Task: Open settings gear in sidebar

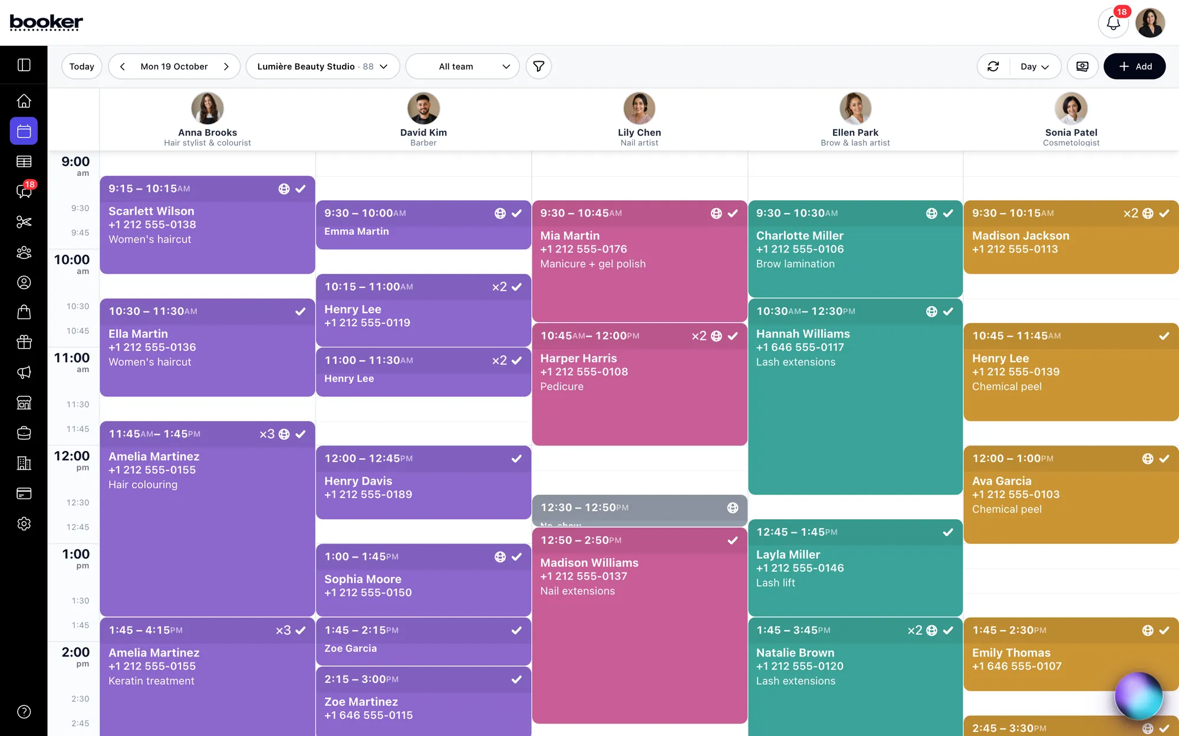Action: point(24,523)
